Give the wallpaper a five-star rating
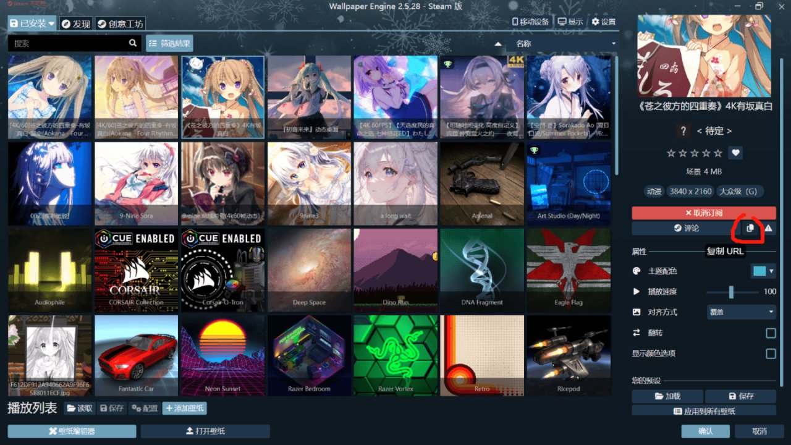 pos(717,153)
